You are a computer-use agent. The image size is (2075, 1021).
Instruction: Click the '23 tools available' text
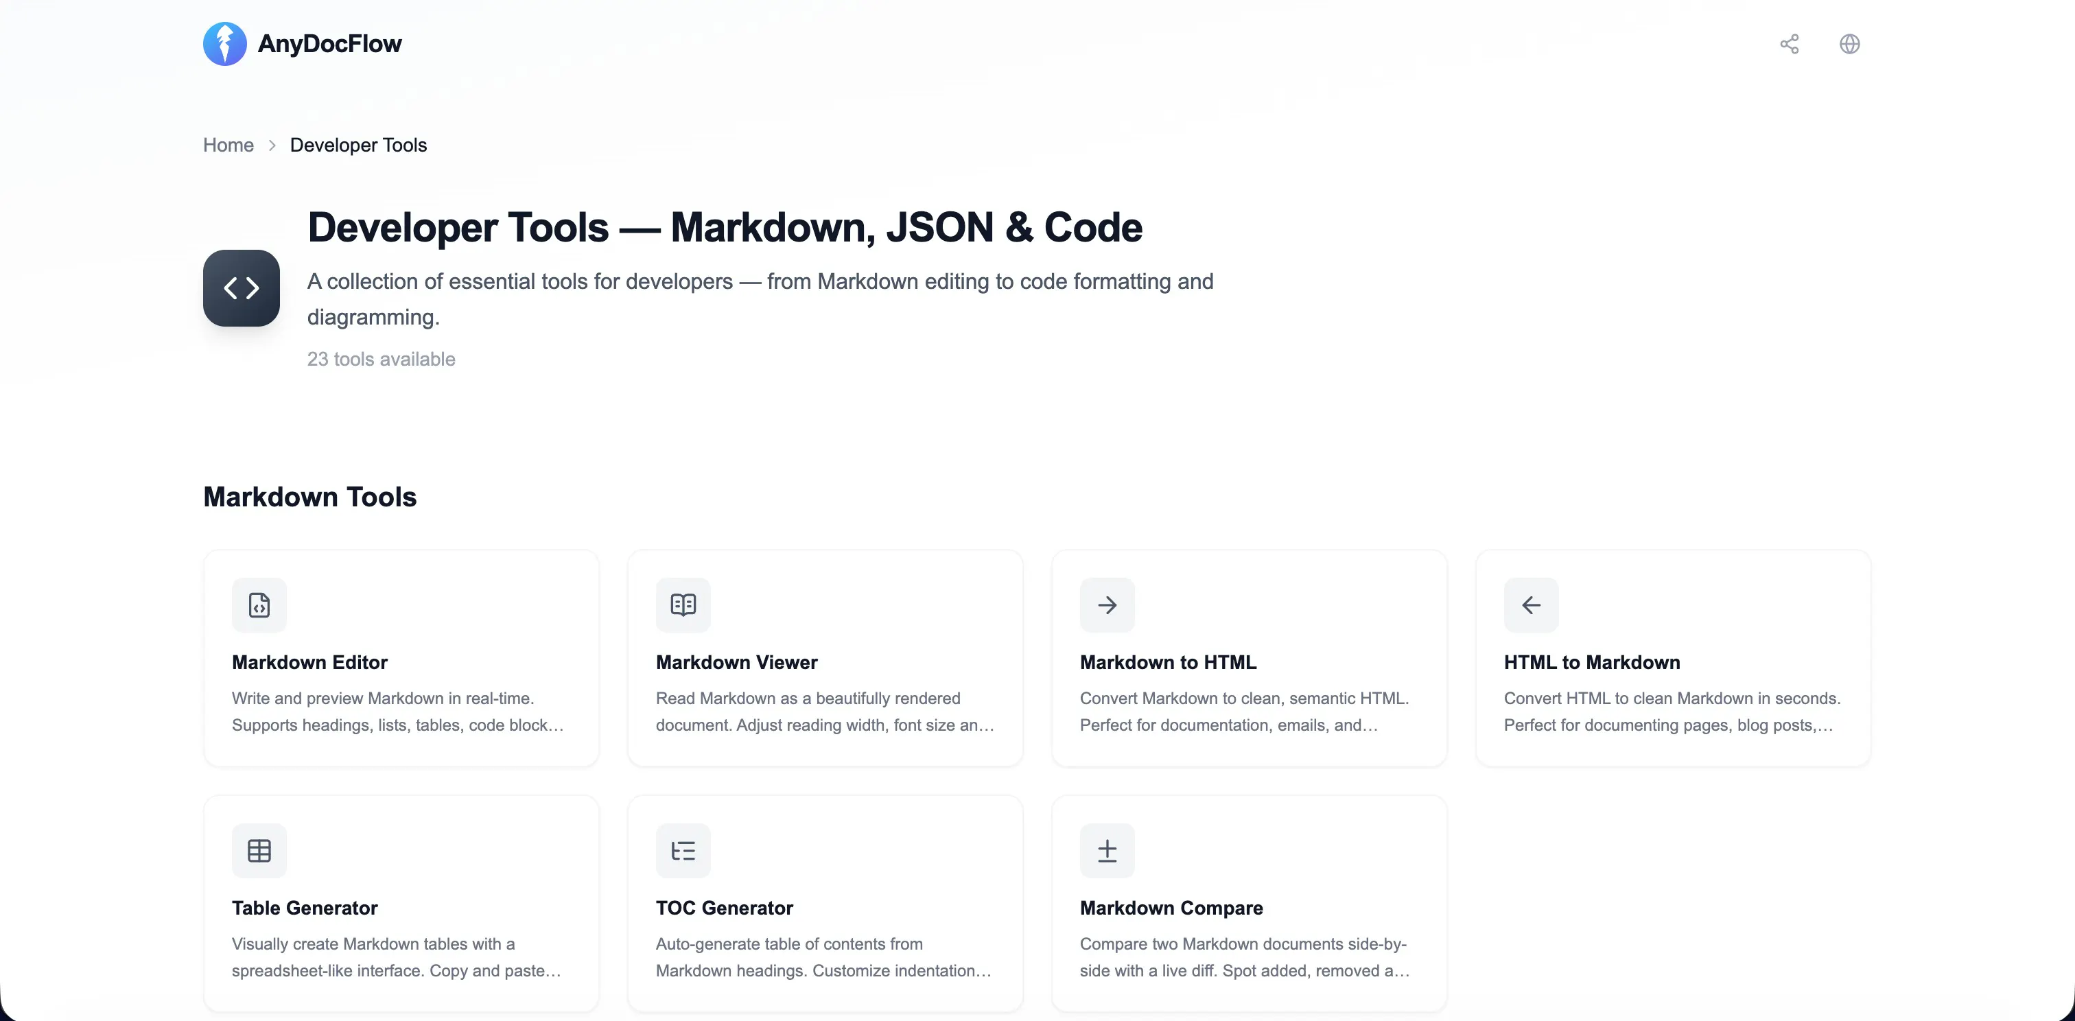pyautogui.click(x=381, y=359)
